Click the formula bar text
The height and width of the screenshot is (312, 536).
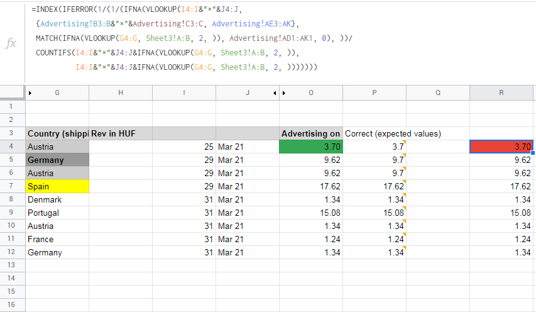click(x=192, y=38)
